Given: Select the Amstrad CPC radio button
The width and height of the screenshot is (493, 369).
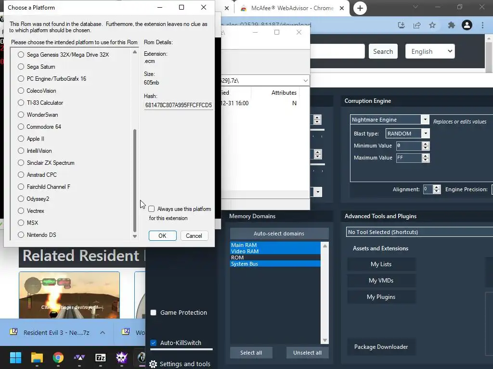Looking at the screenshot, I should point(21,175).
